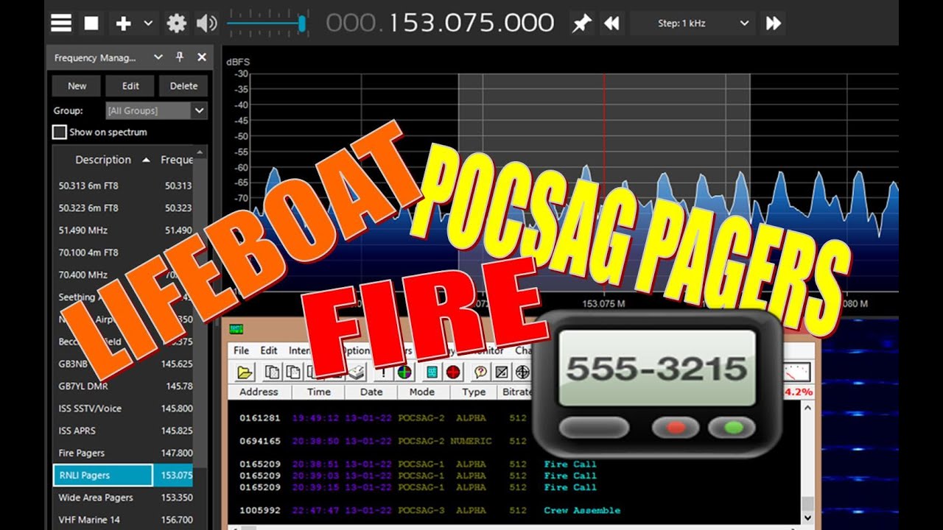Open the Frequency Manager panel options chevron
The image size is (943, 530).
pyautogui.click(x=158, y=57)
